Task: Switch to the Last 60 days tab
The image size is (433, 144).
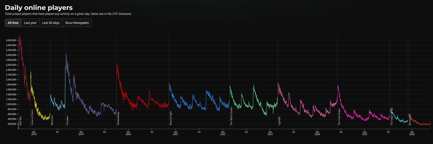Action: (51, 23)
